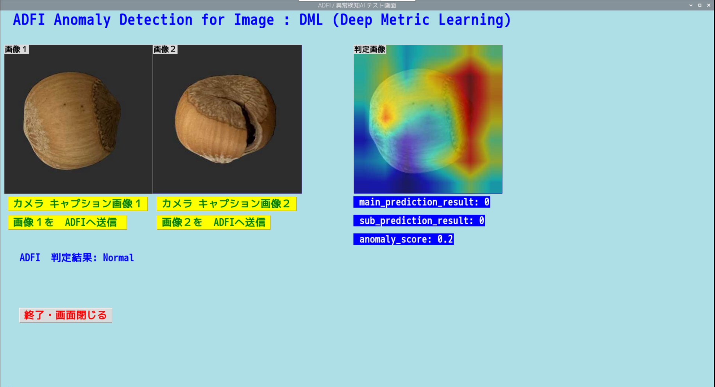The height and width of the screenshot is (387, 715).
Task: Click the ADFI Anomaly Detection title heading
Action: click(x=262, y=20)
